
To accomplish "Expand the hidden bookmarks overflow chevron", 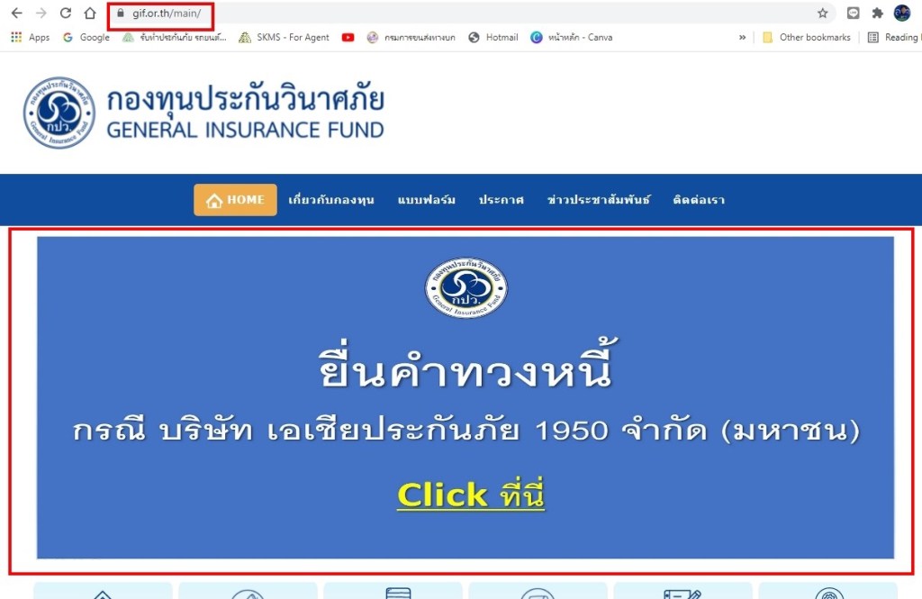I will coord(742,37).
